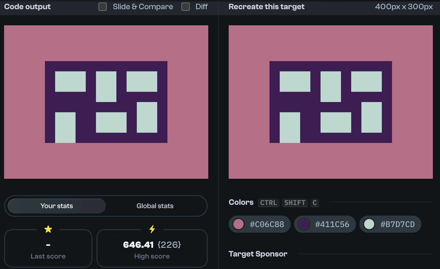Click the target preview image

point(331,102)
